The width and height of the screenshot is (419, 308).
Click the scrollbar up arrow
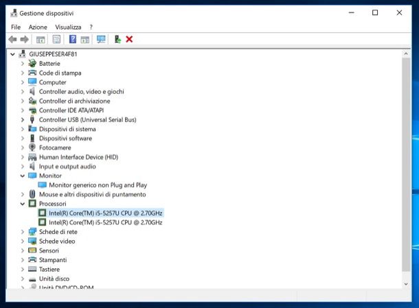(x=406, y=54)
